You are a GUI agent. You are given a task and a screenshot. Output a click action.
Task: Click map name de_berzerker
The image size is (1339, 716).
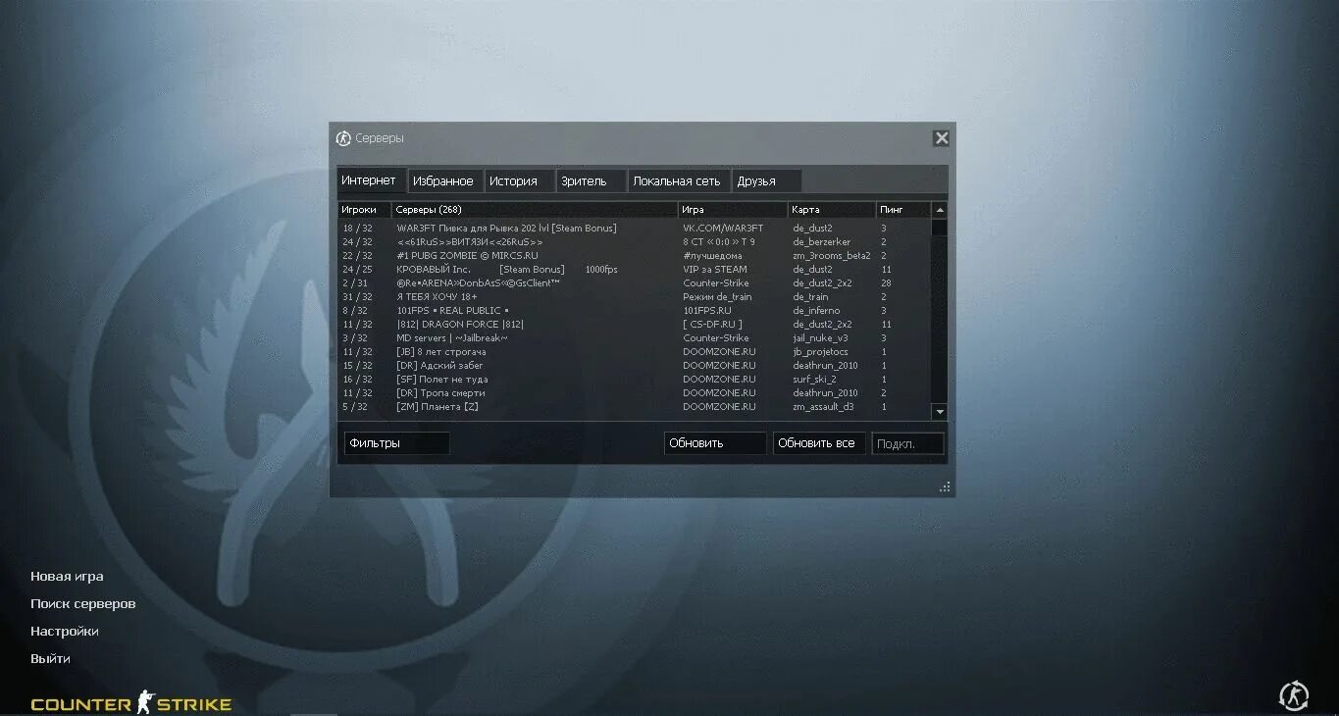(822, 242)
